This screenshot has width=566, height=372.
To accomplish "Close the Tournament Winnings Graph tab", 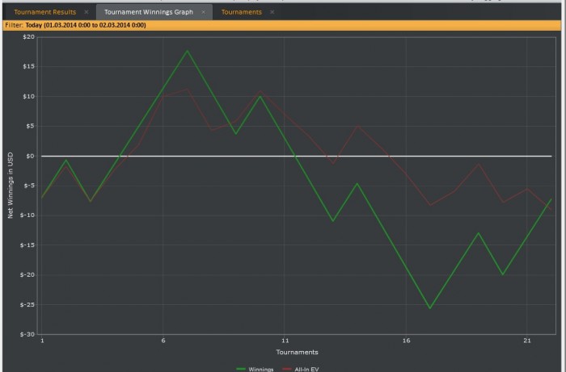I will click(x=203, y=12).
